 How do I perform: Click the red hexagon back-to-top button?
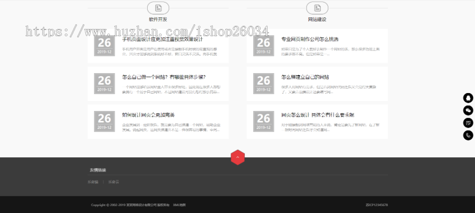pyautogui.click(x=237, y=157)
